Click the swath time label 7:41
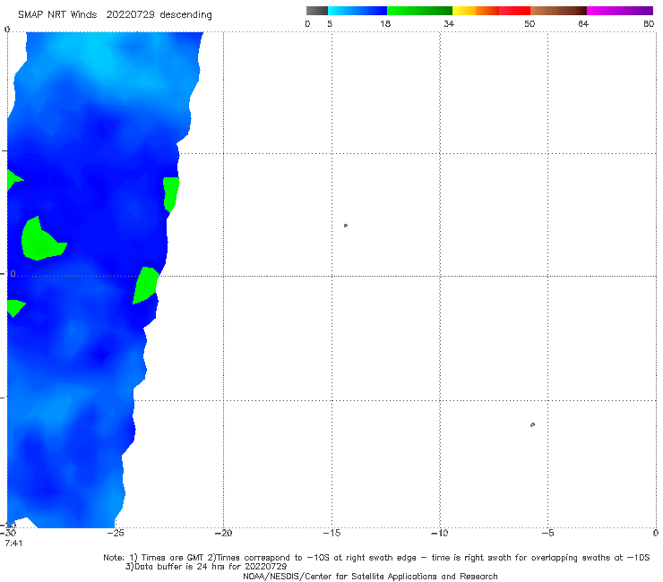663x582 pixels. pos(13,543)
